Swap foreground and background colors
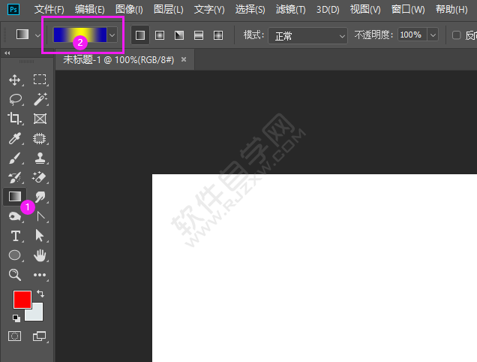This screenshot has width=477, height=362. pyautogui.click(x=40, y=294)
